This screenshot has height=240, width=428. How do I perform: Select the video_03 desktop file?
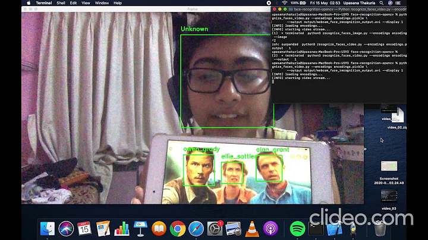click(389, 200)
